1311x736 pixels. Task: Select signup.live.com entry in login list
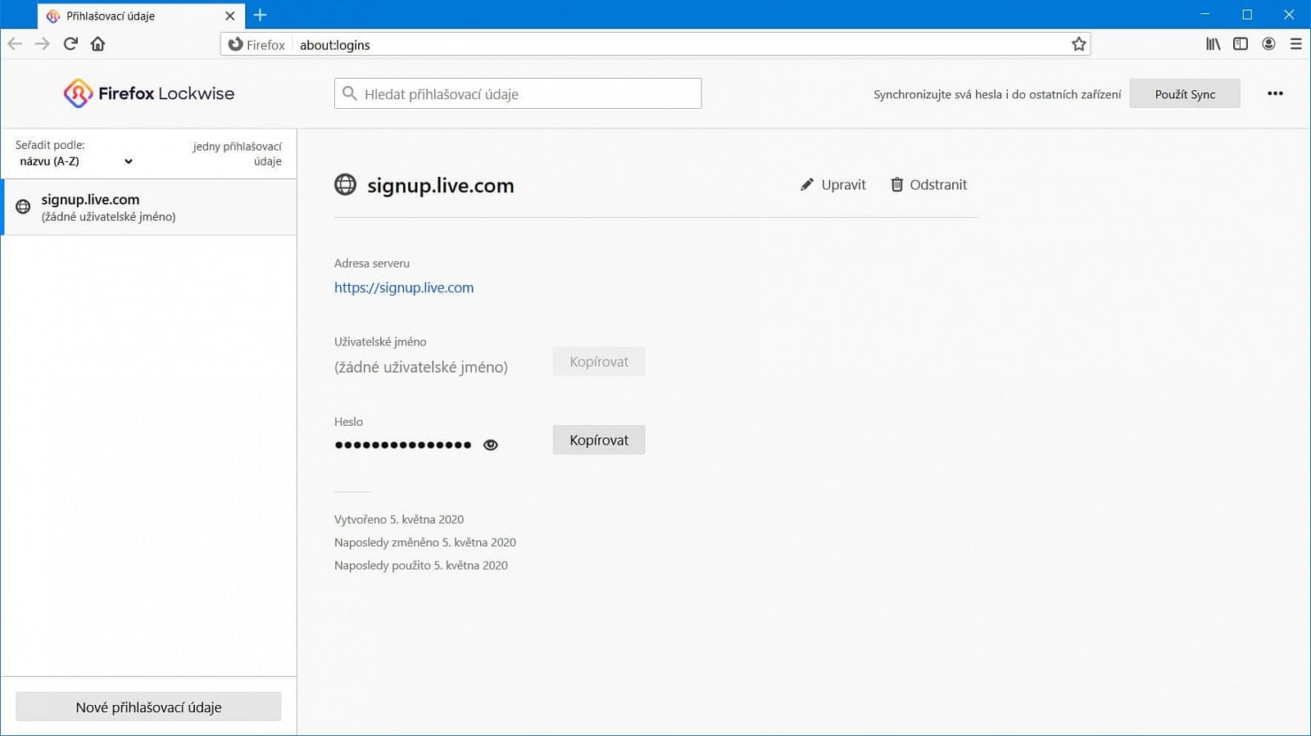(148, 207)
